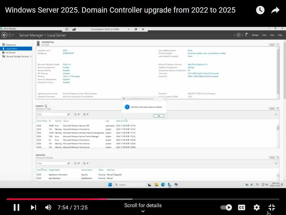
Task: Mute the video volume speaker icon
Action: tap(48, 207)
